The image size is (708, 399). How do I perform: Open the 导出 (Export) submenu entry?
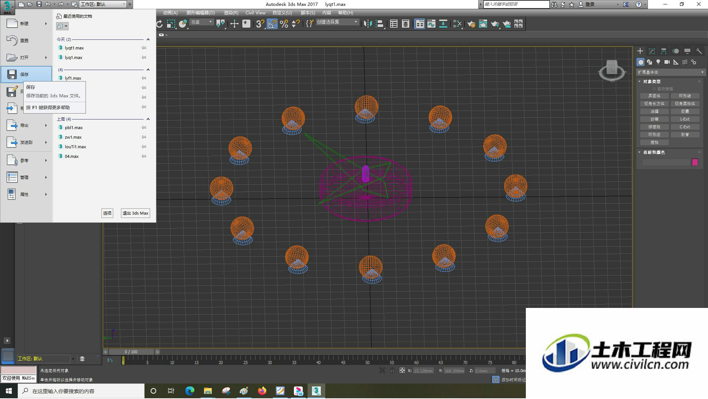coord(26,125)
